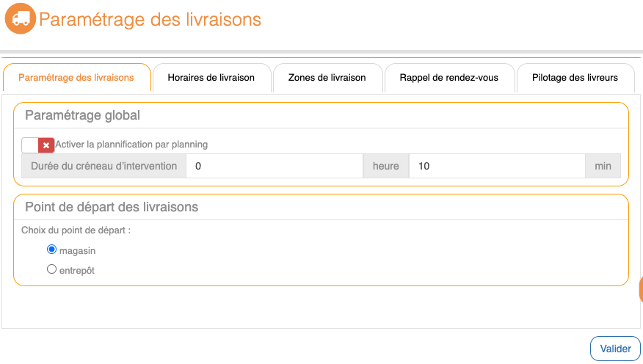Switch to the Pilotage des livreurs tab
The image size is (643, 364).
(575, 78)
